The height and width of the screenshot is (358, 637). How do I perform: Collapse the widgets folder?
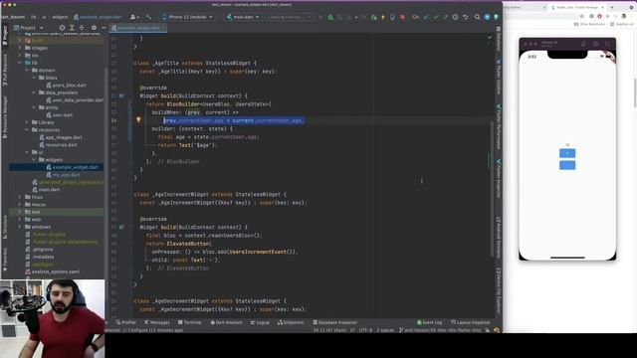pyautogui.click(x=34, y=159)
